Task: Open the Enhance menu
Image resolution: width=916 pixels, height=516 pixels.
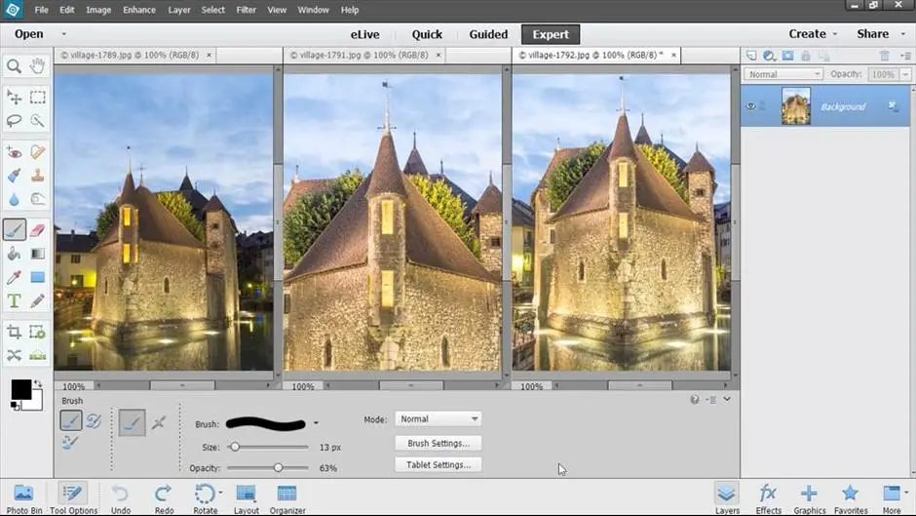Action: point(139,10)
